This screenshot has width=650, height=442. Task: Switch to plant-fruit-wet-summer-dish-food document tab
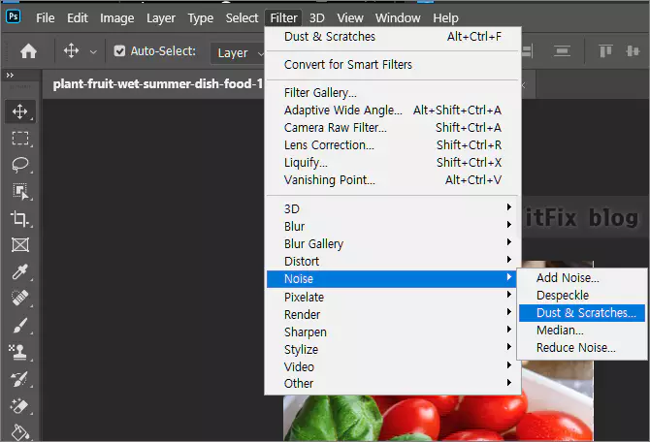pos(157,84)
